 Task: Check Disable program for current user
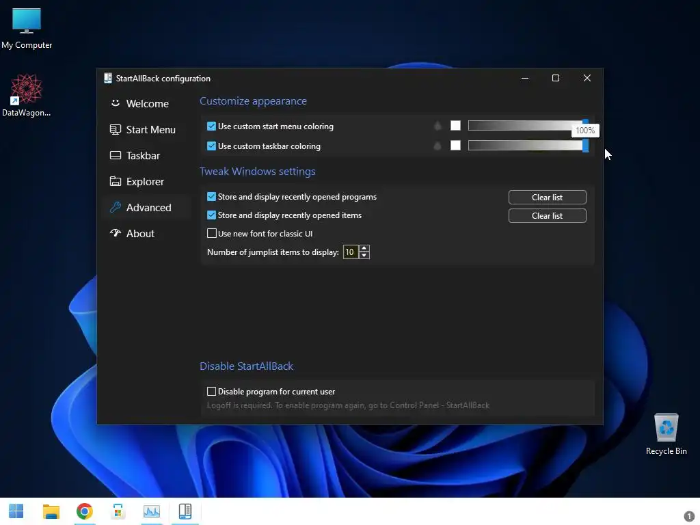(212, 392)
